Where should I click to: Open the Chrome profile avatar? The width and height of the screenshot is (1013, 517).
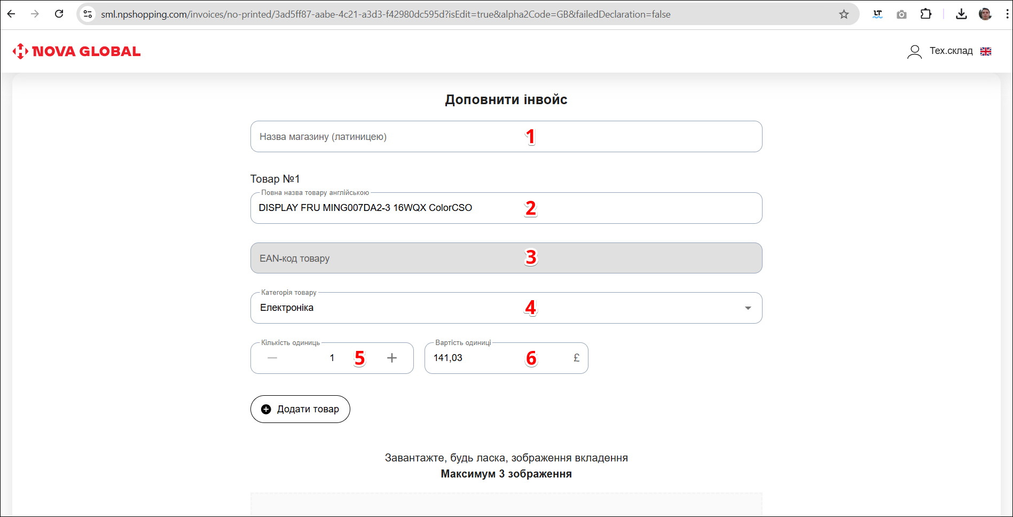[985, 14]
